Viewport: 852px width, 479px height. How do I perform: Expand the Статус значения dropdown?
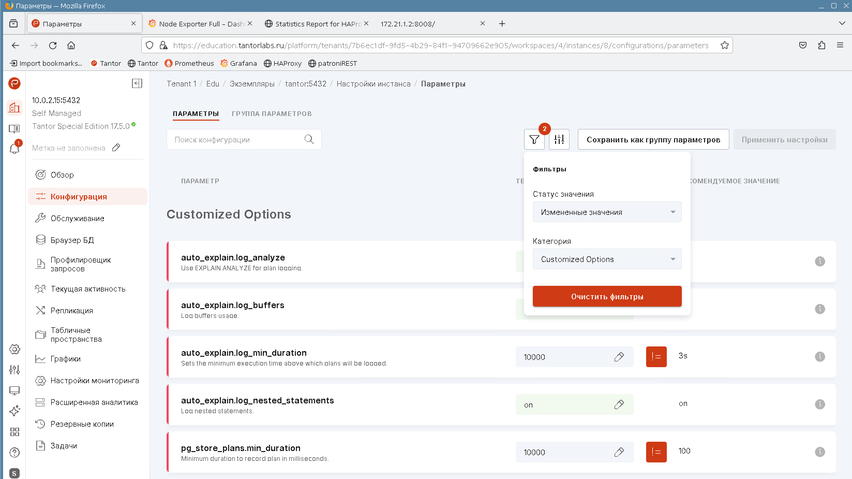coord(607,212)
